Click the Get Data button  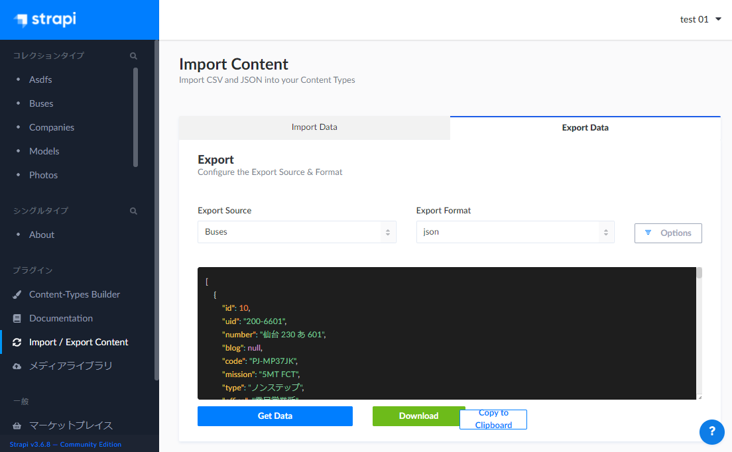[x=274, y=416]
